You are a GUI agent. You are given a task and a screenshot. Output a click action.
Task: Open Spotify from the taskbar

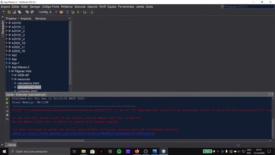pos(119,151)
